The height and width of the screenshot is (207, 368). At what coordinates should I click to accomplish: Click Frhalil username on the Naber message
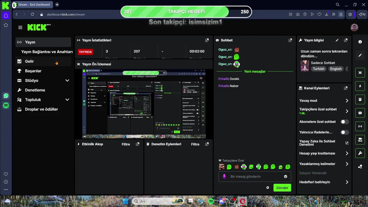tap(223, 86)
